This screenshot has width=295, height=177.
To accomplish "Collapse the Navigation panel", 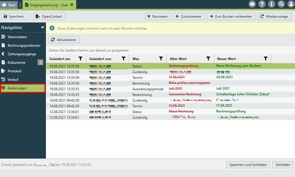I will [x=43, y=27].
